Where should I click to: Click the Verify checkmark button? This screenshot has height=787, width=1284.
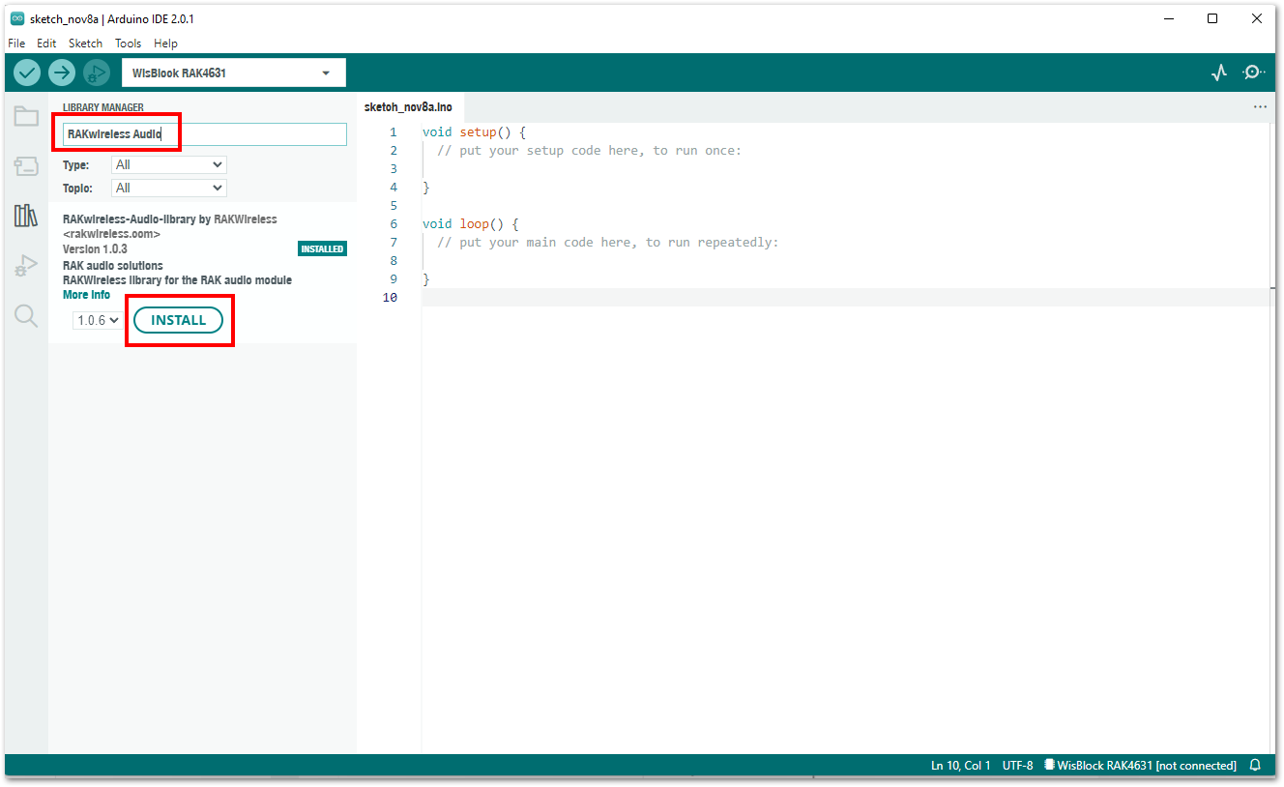(x=27, y=73)
